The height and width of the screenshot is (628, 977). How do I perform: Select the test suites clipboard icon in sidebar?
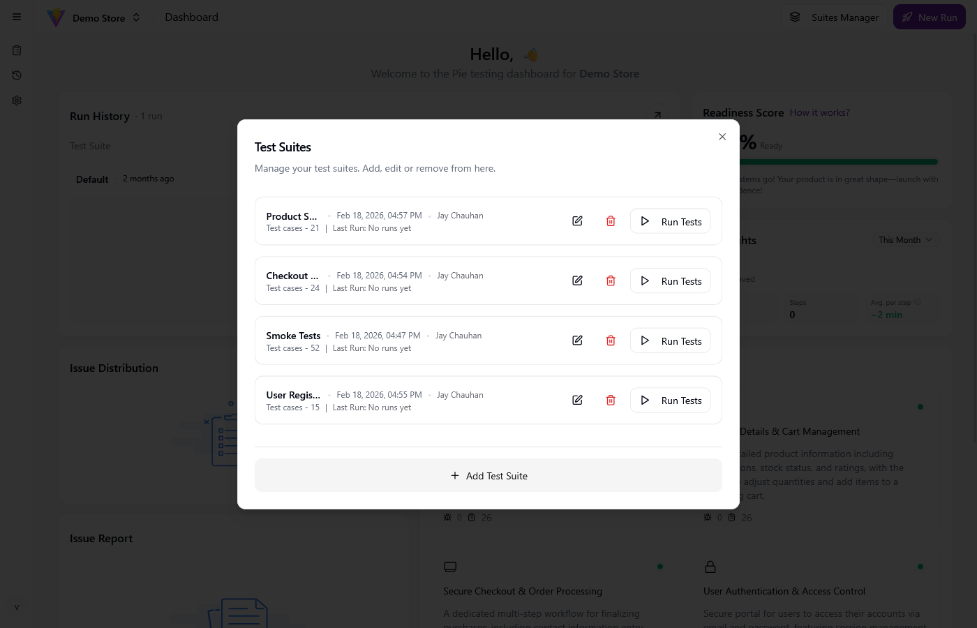(17, 50)
